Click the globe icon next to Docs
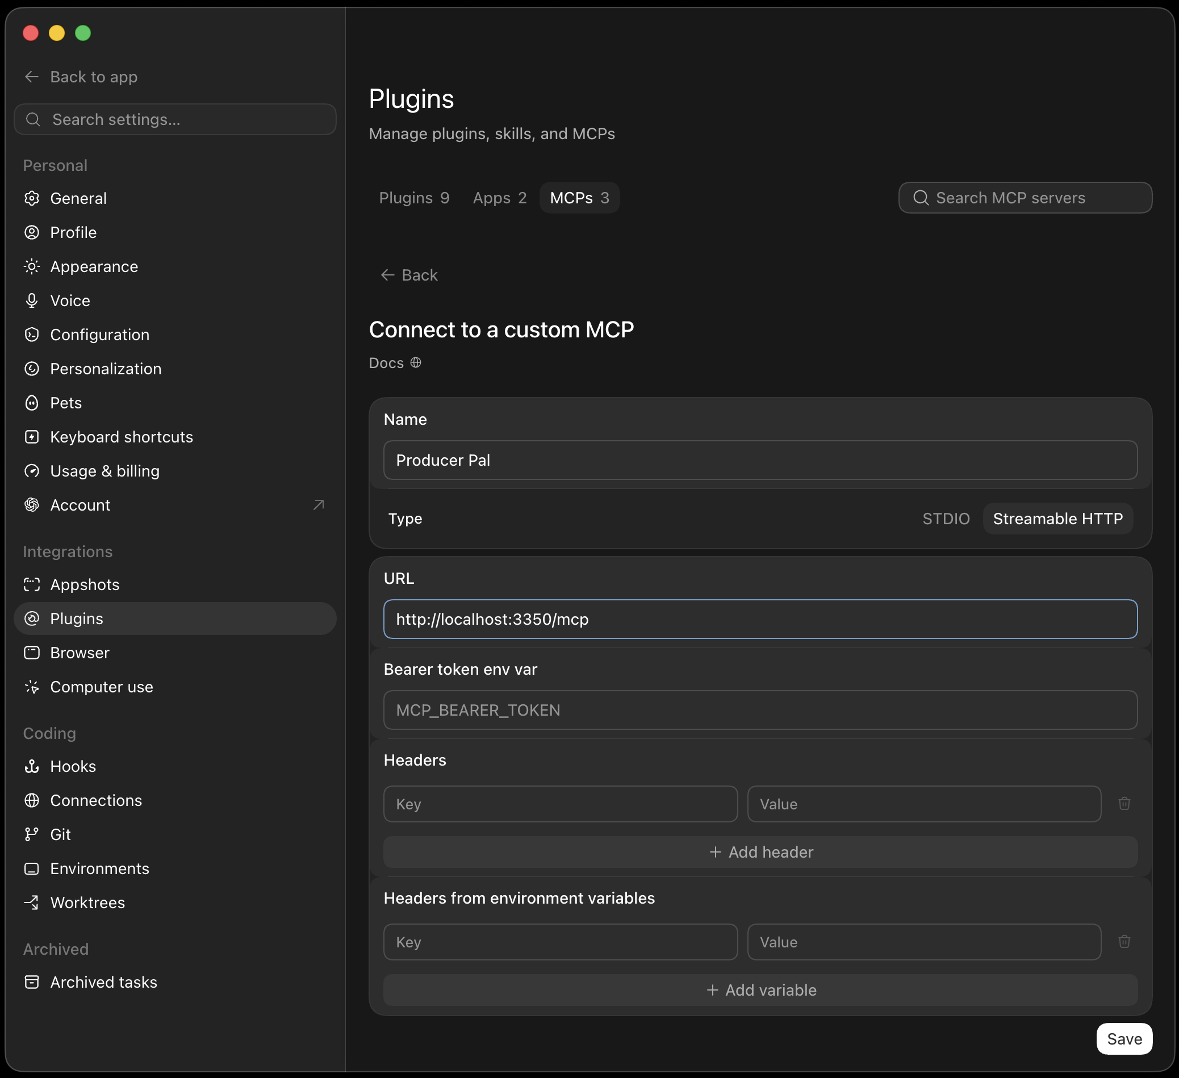Image resolution: width=1179 pixels, height=1078 pixels. pos(416,363)
